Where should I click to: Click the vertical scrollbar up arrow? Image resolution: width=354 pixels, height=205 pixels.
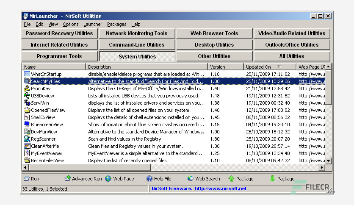click(x=329, y=66)
